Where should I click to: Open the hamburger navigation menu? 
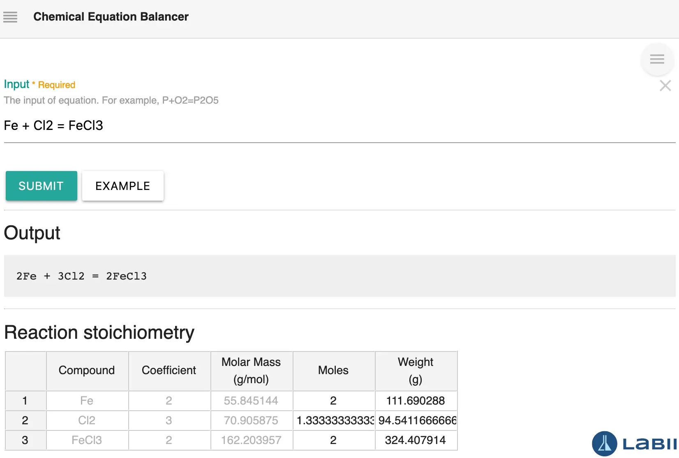(10, 17)
